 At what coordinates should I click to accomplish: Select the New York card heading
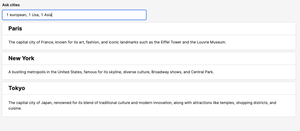21,58
